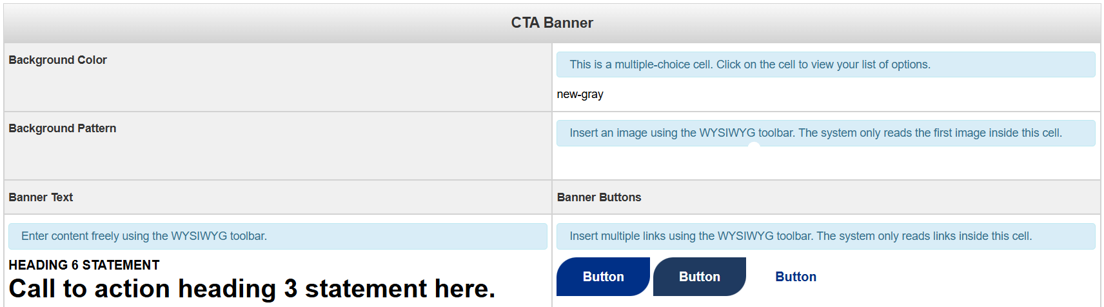Click the word WYSIWYG in Banner Buttons hint
The height and width of the screenshot is (307, 1104).
coord(745,236)
